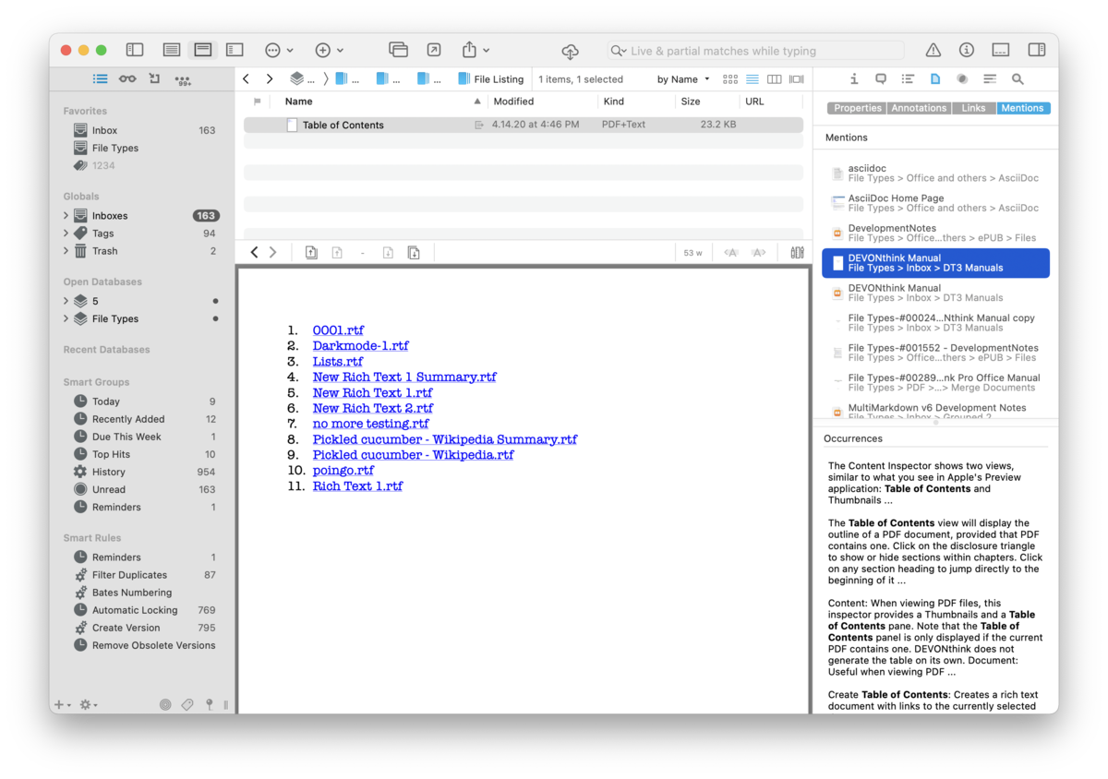Expand the File Types database
The width and height of the screenshot is (1108, 779).
click(x=66, y=318)
